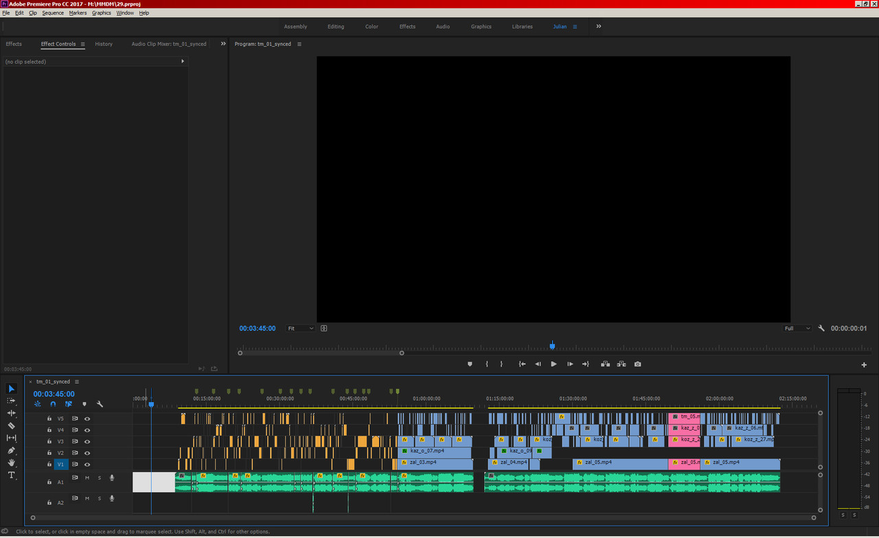Image resolution: width=879 pixels, height=538 pixels.
Task: Toggle lock on track V3
Action: click(49, 442)
